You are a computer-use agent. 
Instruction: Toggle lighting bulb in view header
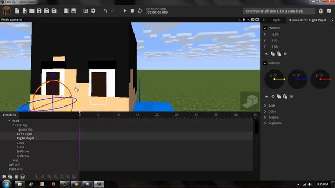tap(244, 20)
